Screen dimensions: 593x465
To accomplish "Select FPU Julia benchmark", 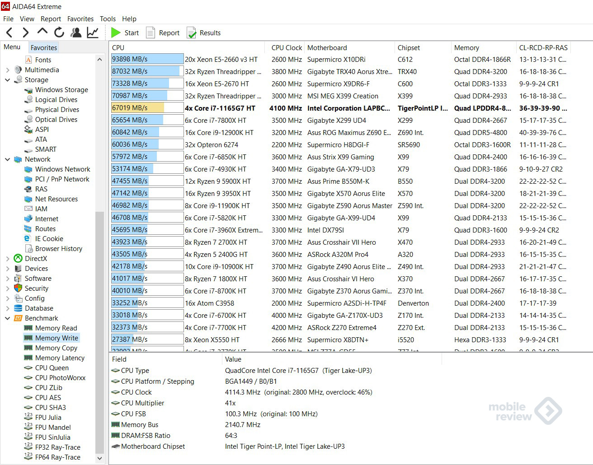I will tap(48, 418).
